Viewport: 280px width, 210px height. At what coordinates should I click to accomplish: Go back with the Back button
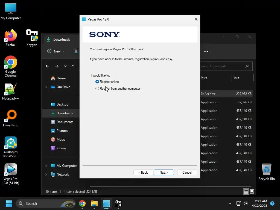[143, 173]
